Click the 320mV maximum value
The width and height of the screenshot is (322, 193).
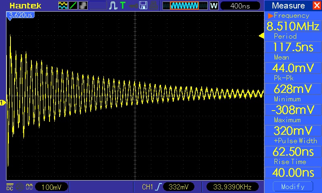pos(293,131)
